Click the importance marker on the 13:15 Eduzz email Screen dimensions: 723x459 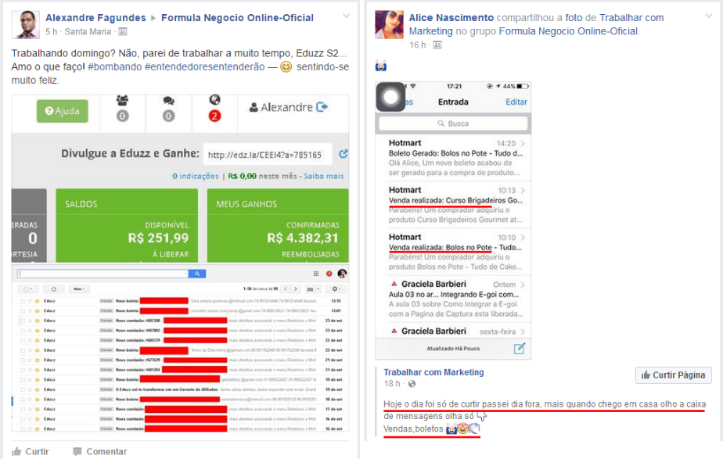pos(37,301)
